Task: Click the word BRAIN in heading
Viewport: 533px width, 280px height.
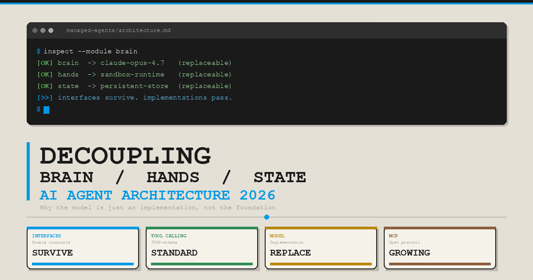Action: click(x=67, y=177)
